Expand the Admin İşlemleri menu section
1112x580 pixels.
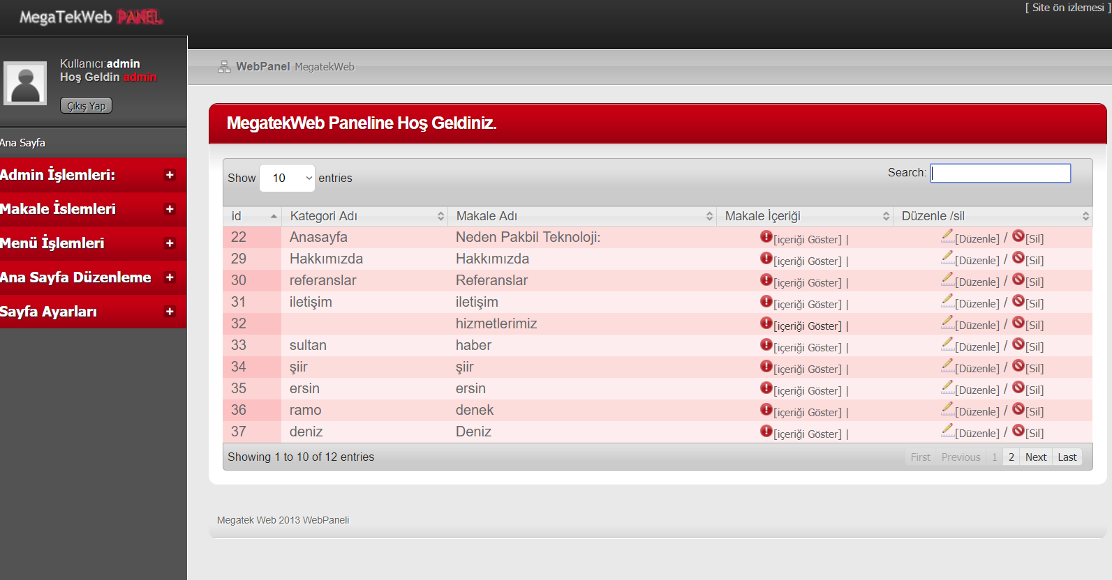pos(170,175)
